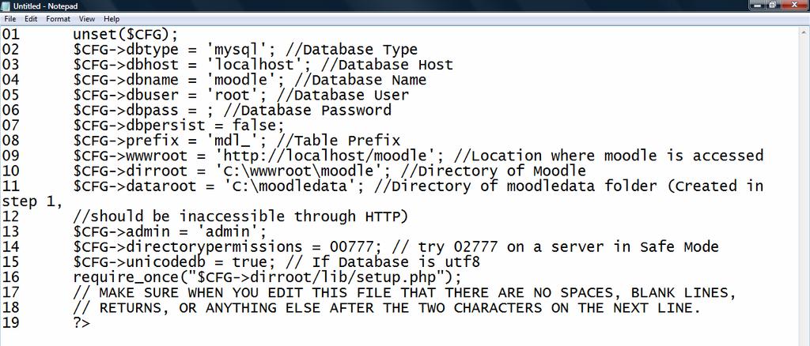Minimize the Notepad window
Screen dimensions: 810x346
coord(757,6)
